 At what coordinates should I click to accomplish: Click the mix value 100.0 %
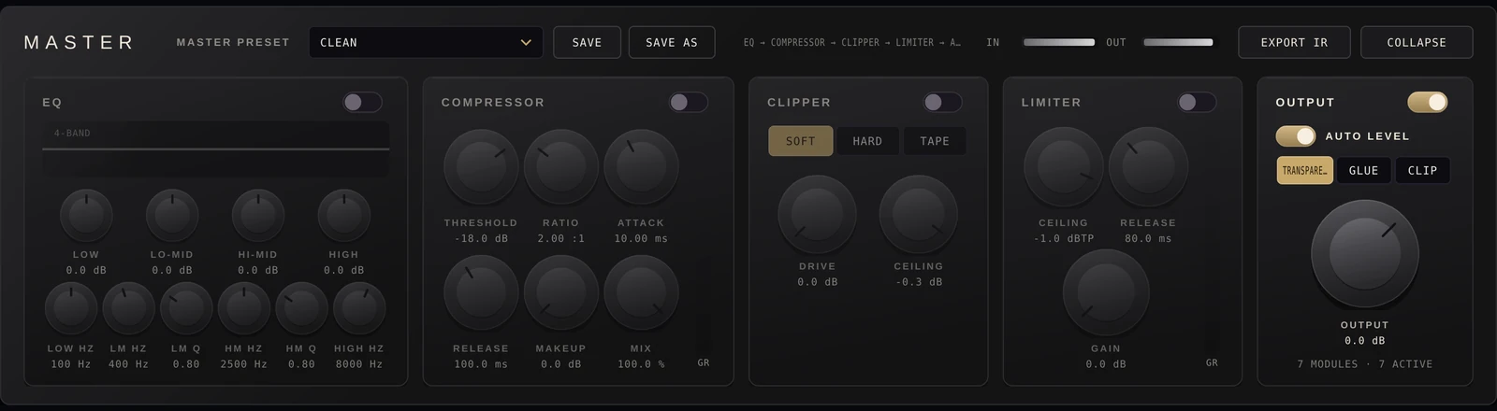[x=641, y=363]
